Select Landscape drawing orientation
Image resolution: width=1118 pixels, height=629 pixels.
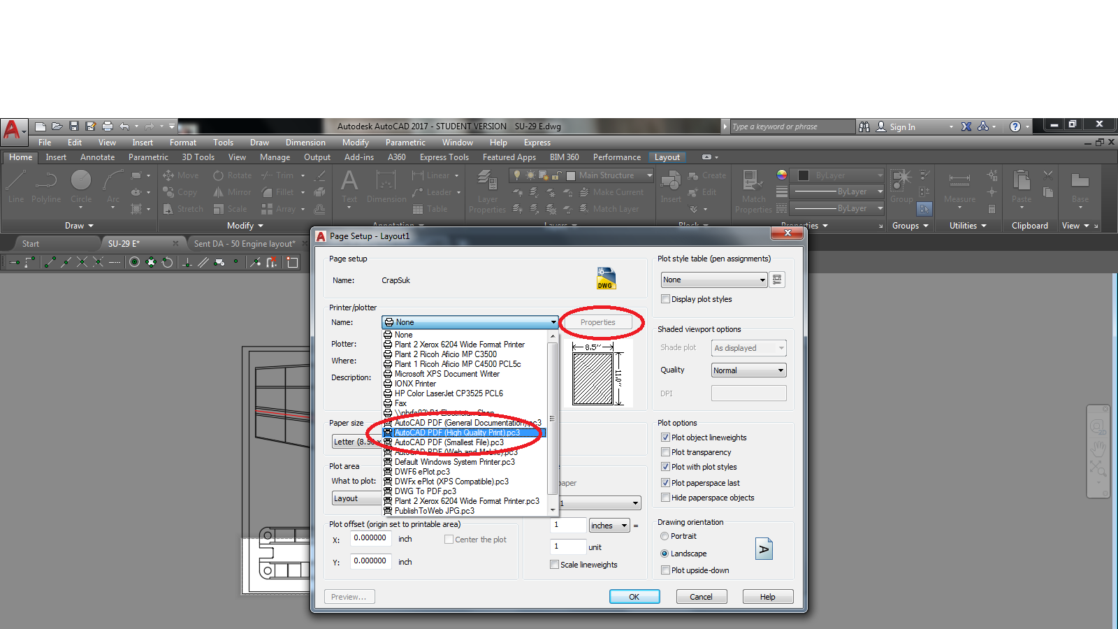[x=665, y=554]
